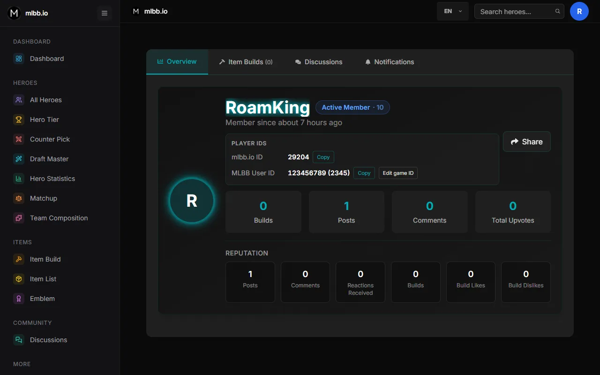
Task: Click the All Heroes people icon
Action: (19, 100)
